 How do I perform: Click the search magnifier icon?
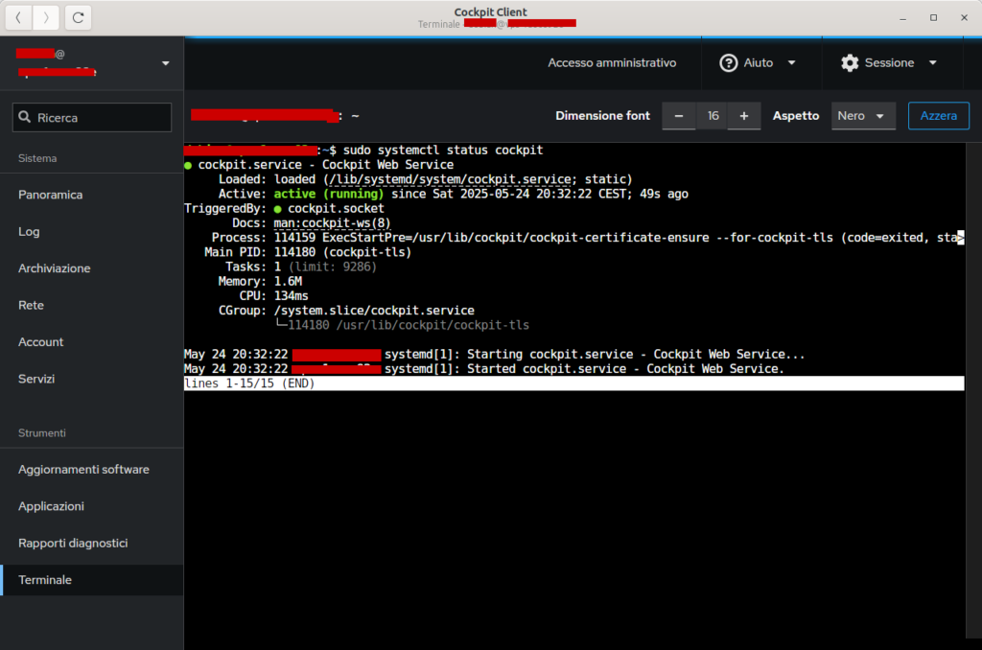pyautogui.click(x=24, y=117)
